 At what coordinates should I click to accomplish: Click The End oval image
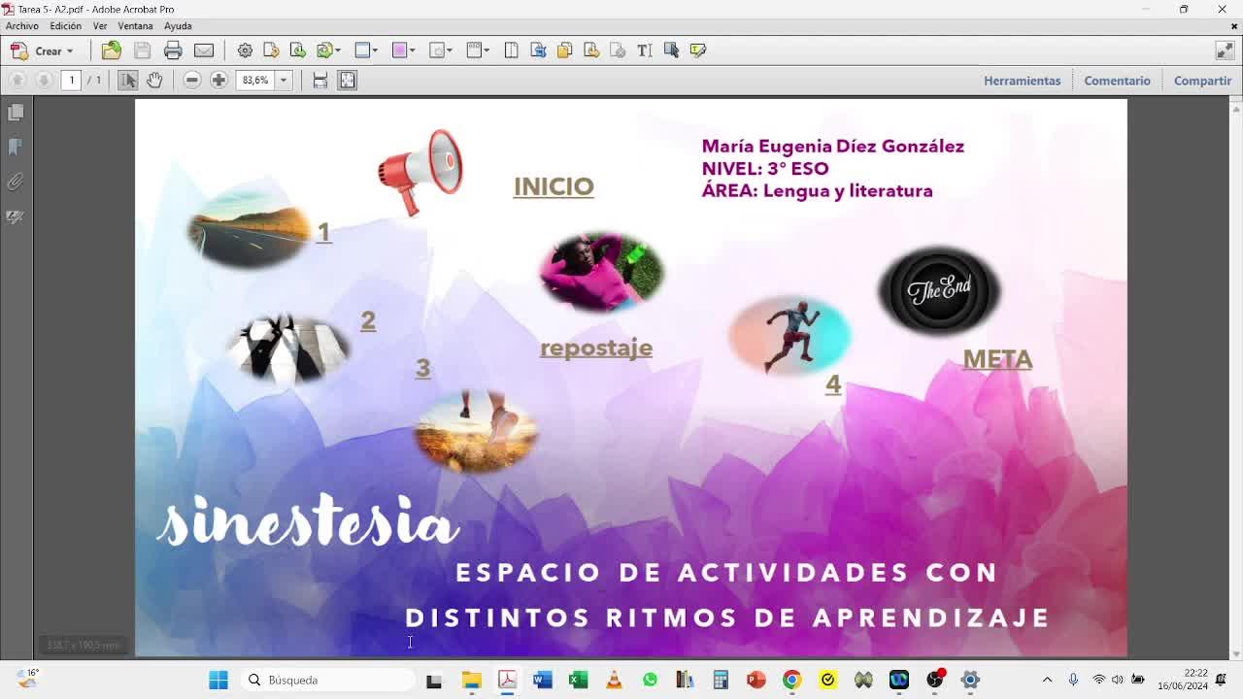[x=939, y=290]
